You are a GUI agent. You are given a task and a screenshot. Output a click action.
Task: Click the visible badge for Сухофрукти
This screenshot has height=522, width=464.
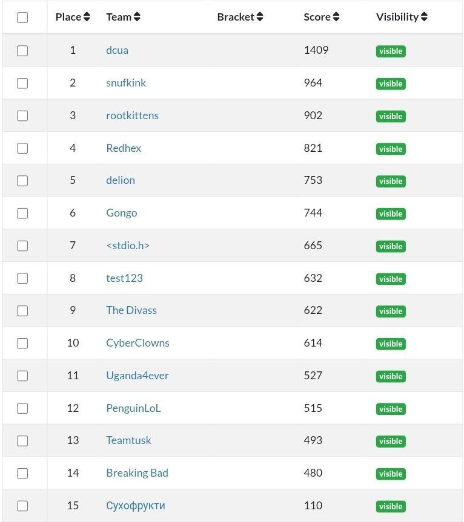click(391, 506)
